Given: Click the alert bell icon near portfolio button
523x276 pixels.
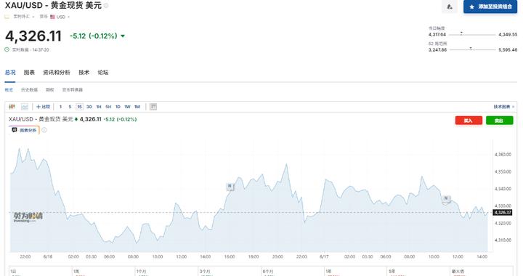Looking at the screenshot, I should coord(450,7).
